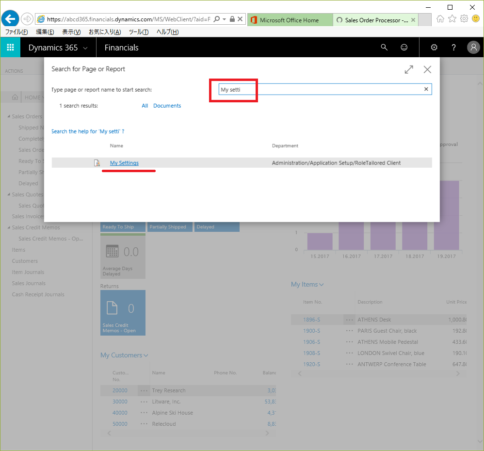The height and width of the screenshot is (451, 484).
Task: Click the search magnifier in Dynamics header
Action: pos(384,47)
